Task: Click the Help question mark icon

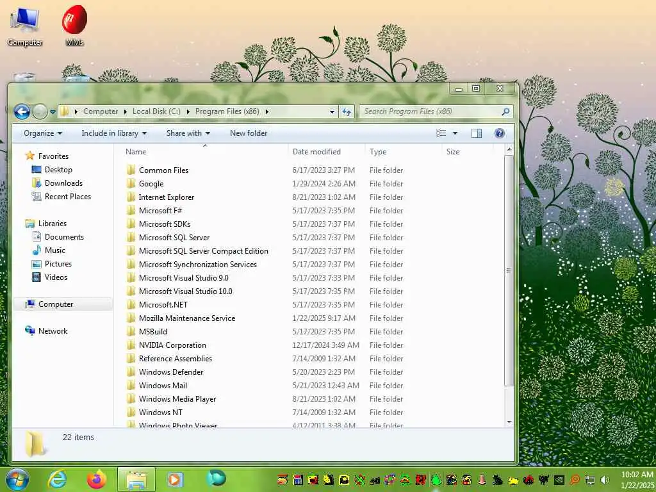Action: [499, 133]
